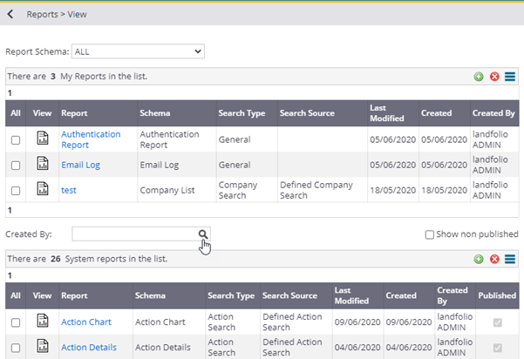
Task: Tick the test row checkbox
Action: coord(16,191)
